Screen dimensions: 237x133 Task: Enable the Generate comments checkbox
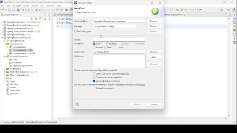pos(94,88)
